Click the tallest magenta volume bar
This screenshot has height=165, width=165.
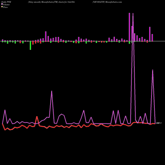pos(129,27)
